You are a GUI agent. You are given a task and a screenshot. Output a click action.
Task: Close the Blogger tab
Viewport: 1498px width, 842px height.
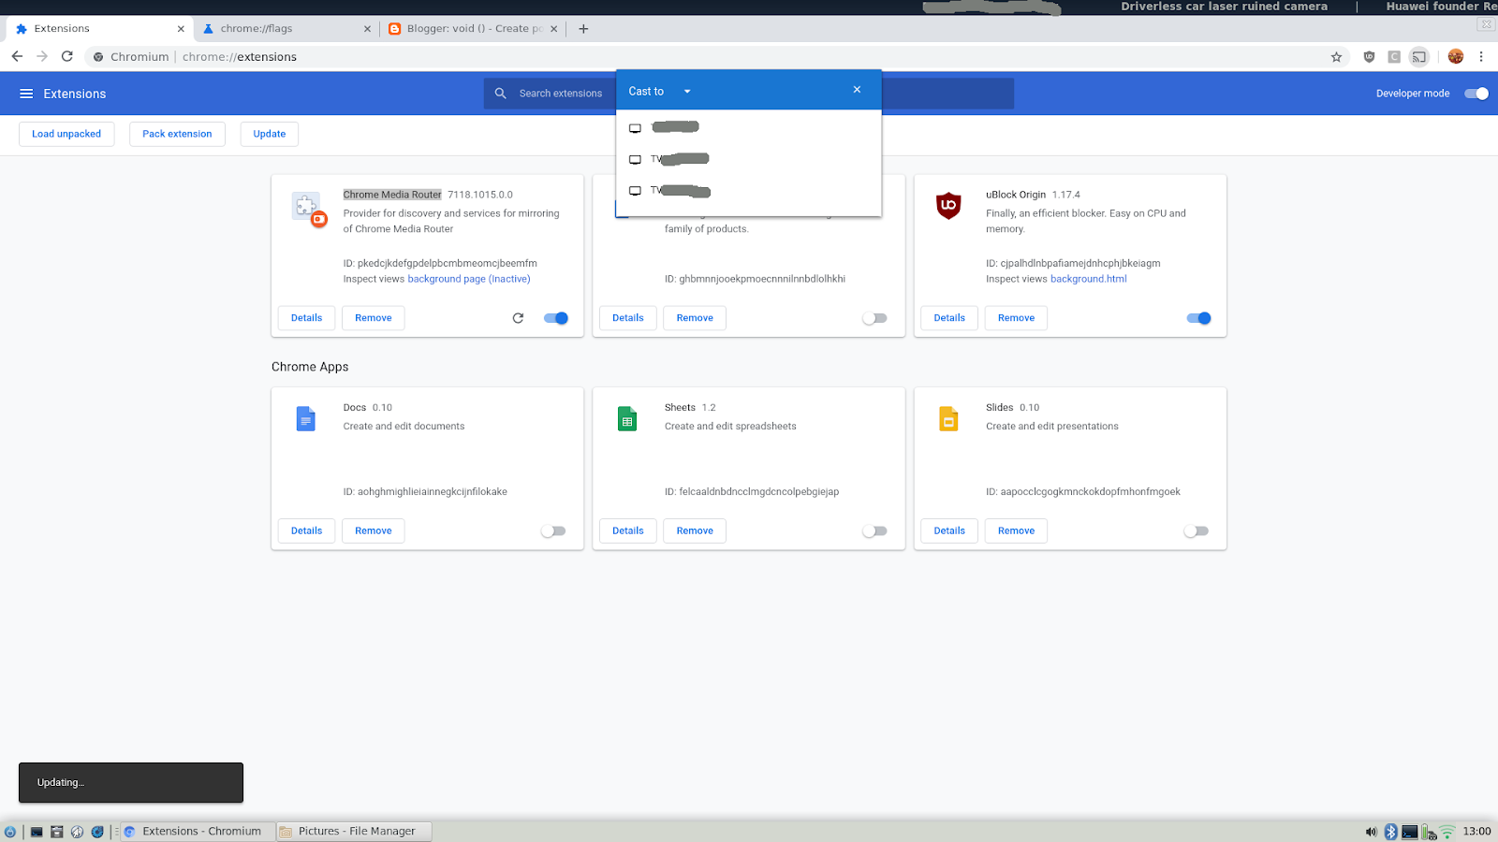point(553,29)
